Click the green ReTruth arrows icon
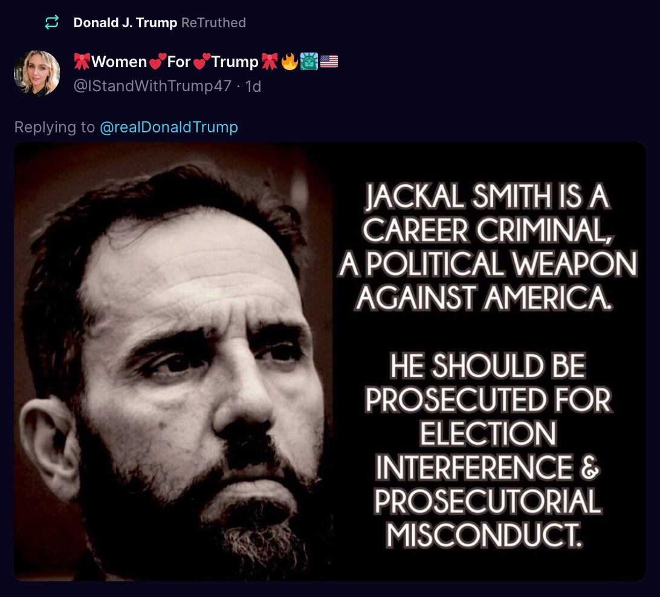The image size is (660, 597). (x=52, y=22)
